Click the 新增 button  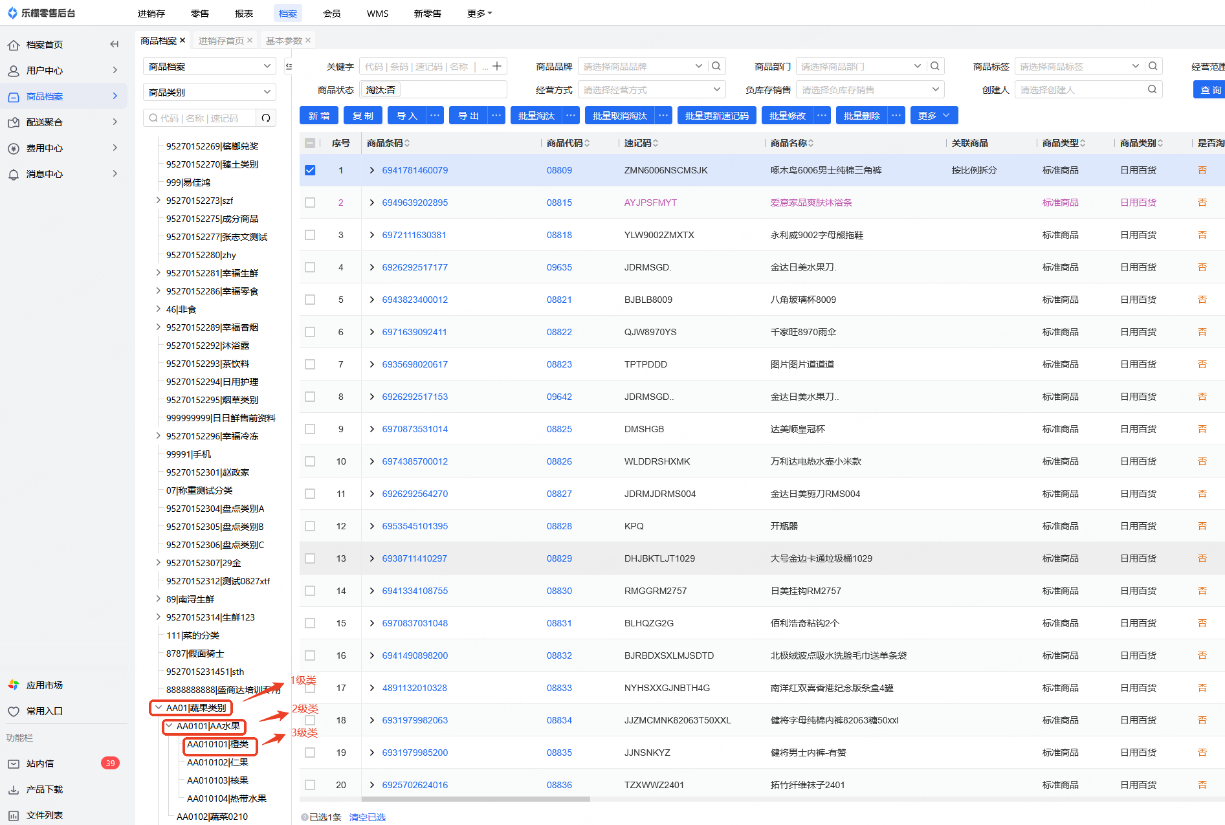point(319,116)
